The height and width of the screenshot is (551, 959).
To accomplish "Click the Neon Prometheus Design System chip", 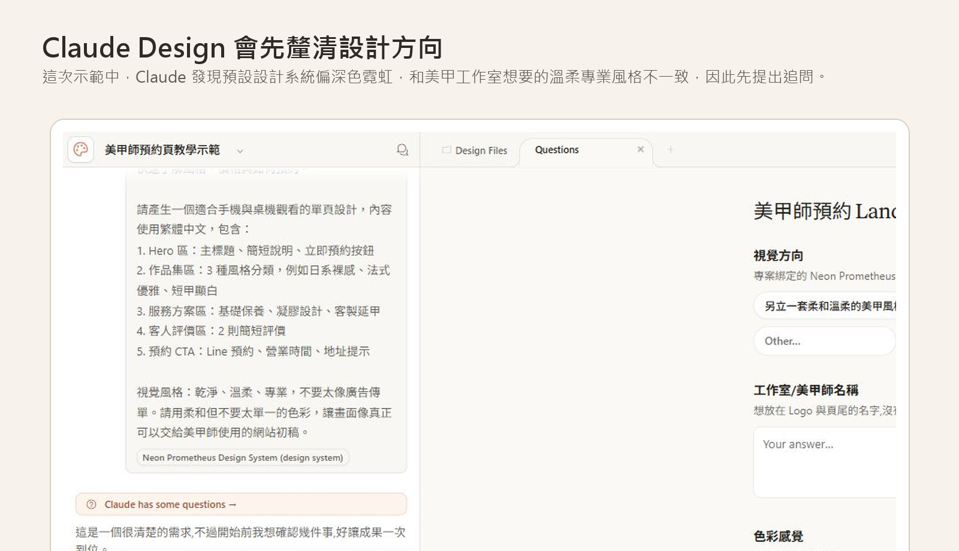I will [243, 458].
